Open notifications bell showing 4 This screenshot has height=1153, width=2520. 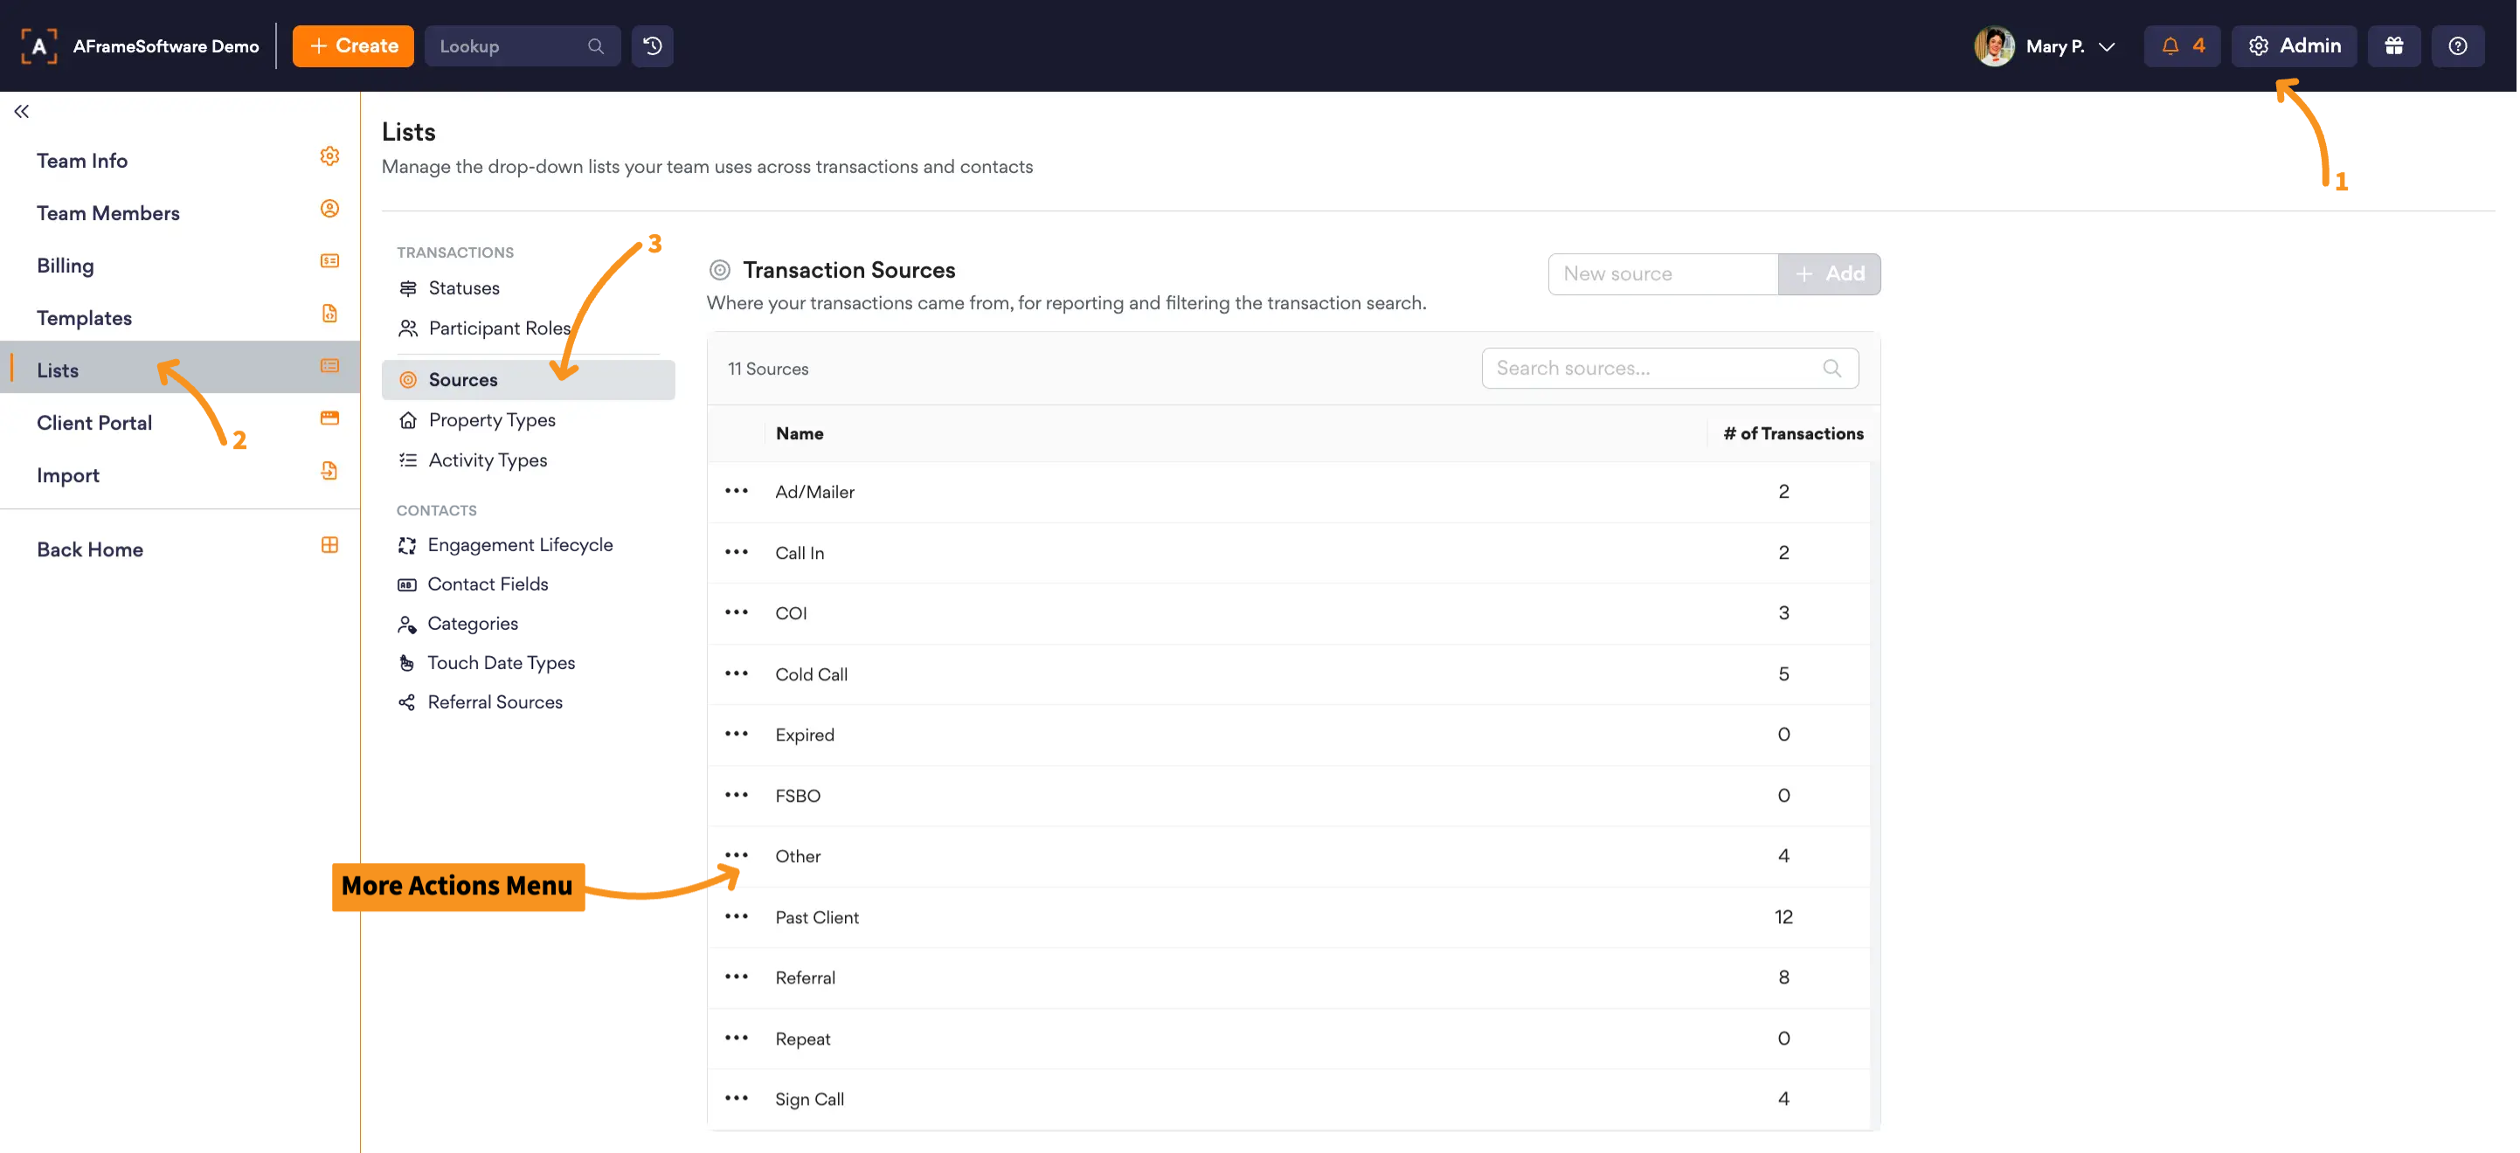pyautogui.click(x=2182, y=46)
